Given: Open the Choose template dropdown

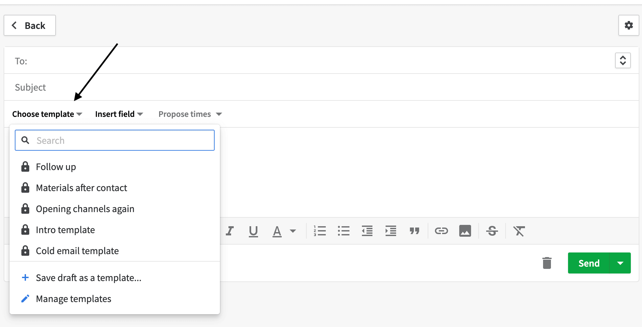Looking at the screenshot, I should point(47,114).
